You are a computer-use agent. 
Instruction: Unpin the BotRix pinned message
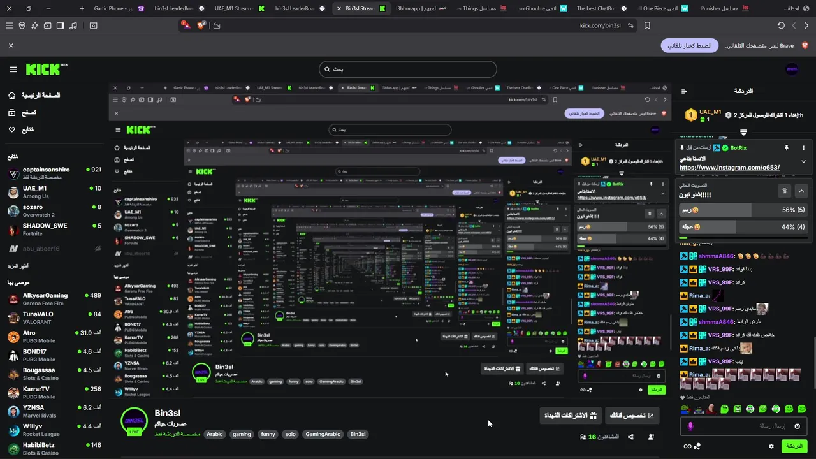pos(787,148)
